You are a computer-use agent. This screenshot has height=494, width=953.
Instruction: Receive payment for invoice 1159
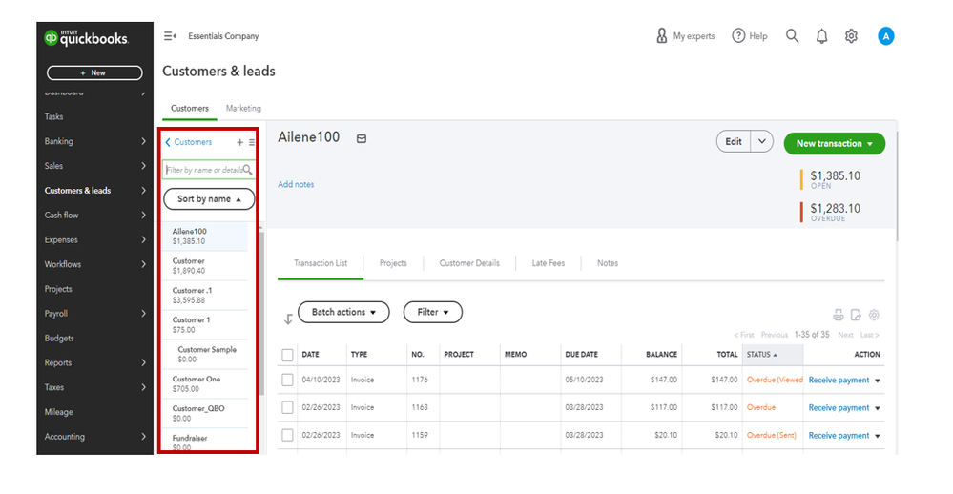(x=839, y=435)
